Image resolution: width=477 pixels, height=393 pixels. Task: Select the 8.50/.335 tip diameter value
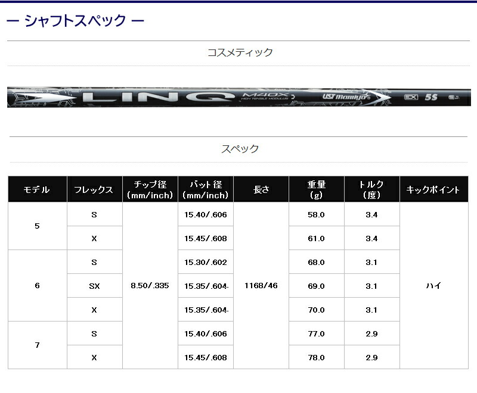[150, 286]
